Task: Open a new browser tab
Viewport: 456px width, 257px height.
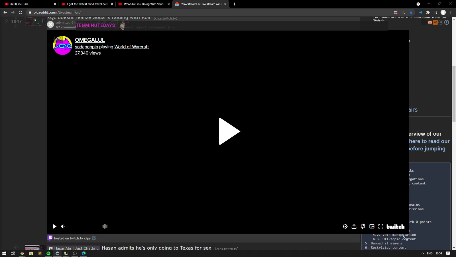Action: coord(234,4)
